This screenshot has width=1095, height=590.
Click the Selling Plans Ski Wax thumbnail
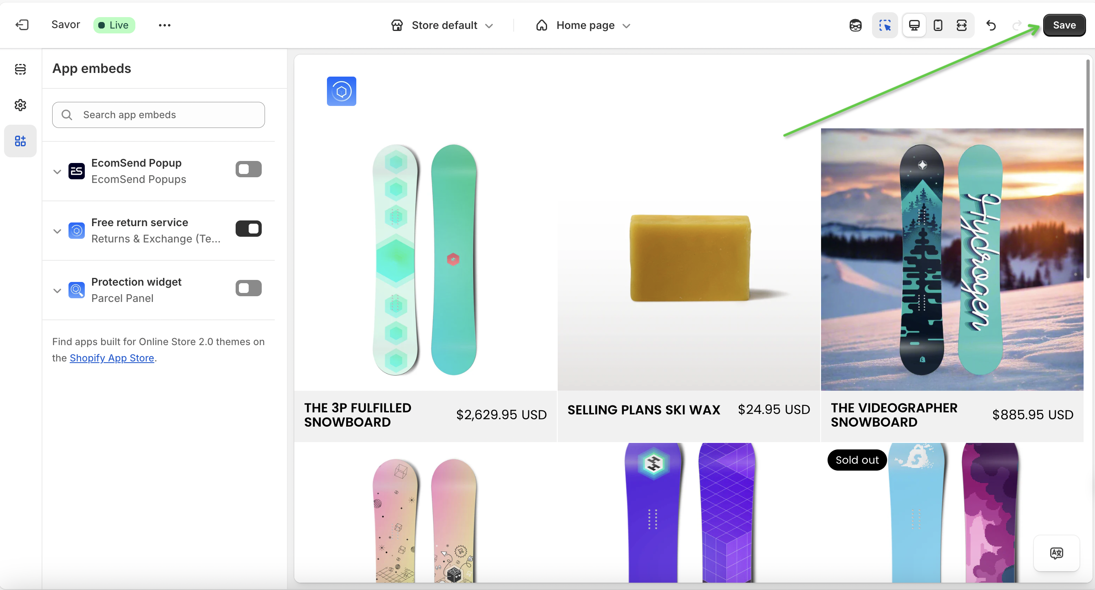[689, 259]
